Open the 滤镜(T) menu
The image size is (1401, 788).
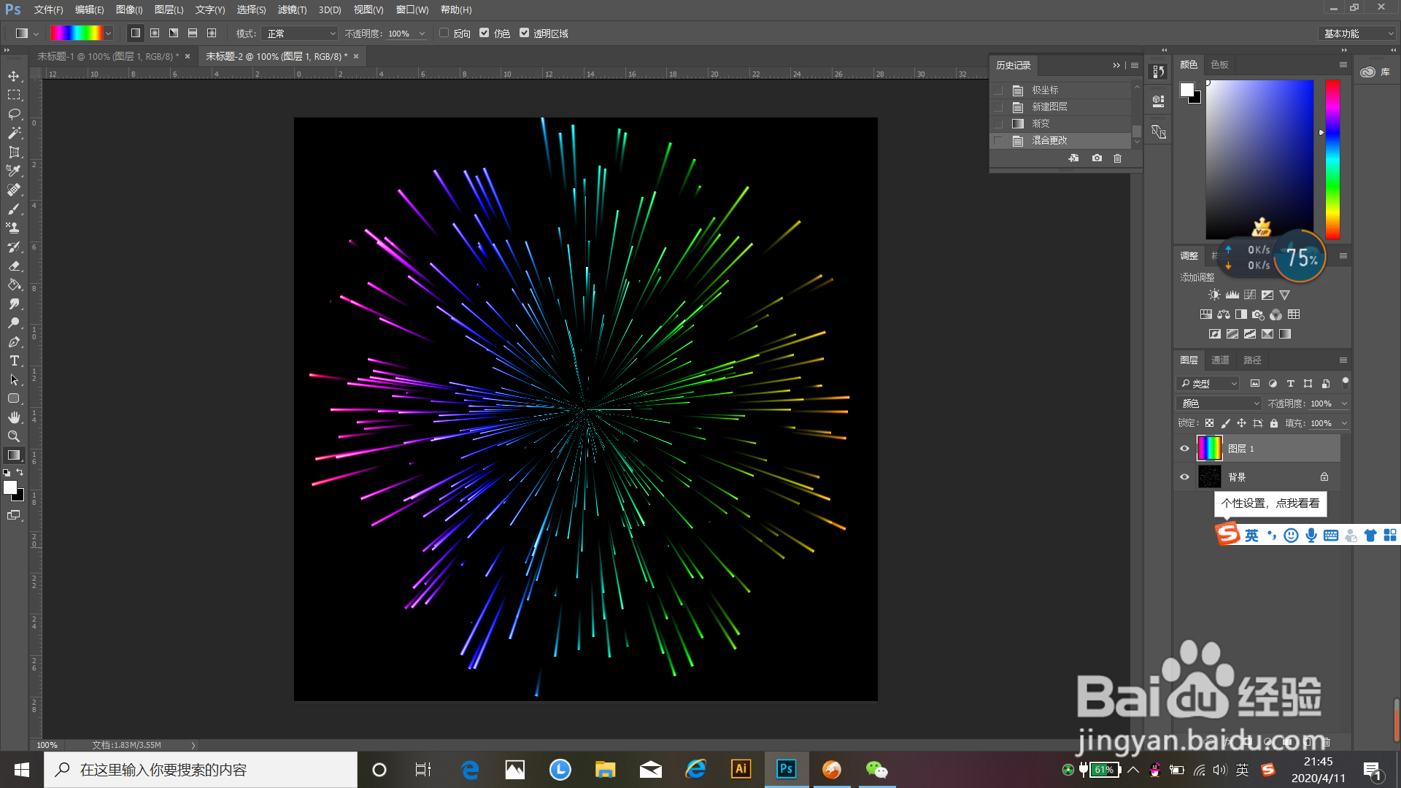(292, 9)
